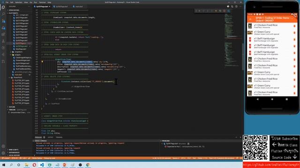This screenshot has width=300, height=168.
Task: Open the Explorer view in activity bar
Action: (3, 7)
